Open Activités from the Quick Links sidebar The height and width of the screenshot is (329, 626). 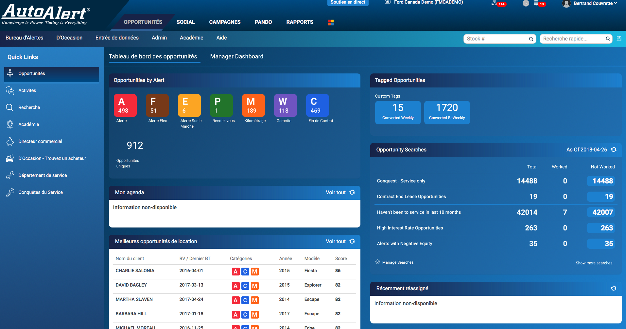tap(28, 90)
